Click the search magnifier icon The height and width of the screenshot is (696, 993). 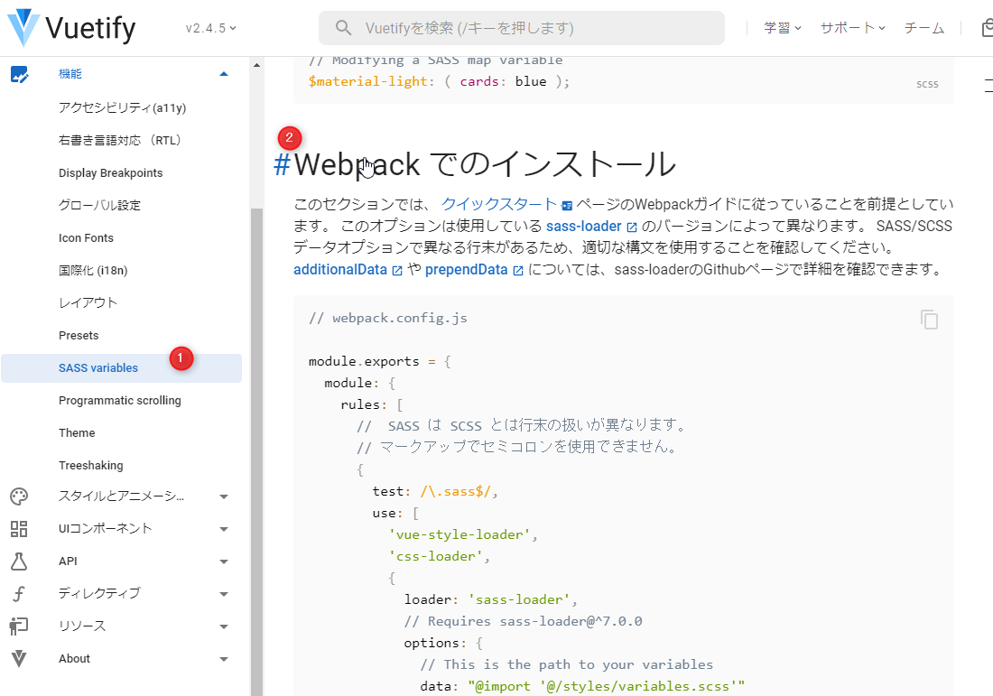coord(343,28)
